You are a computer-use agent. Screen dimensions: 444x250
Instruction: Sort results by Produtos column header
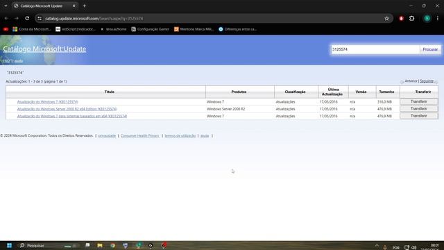click(x=239, y=92)
